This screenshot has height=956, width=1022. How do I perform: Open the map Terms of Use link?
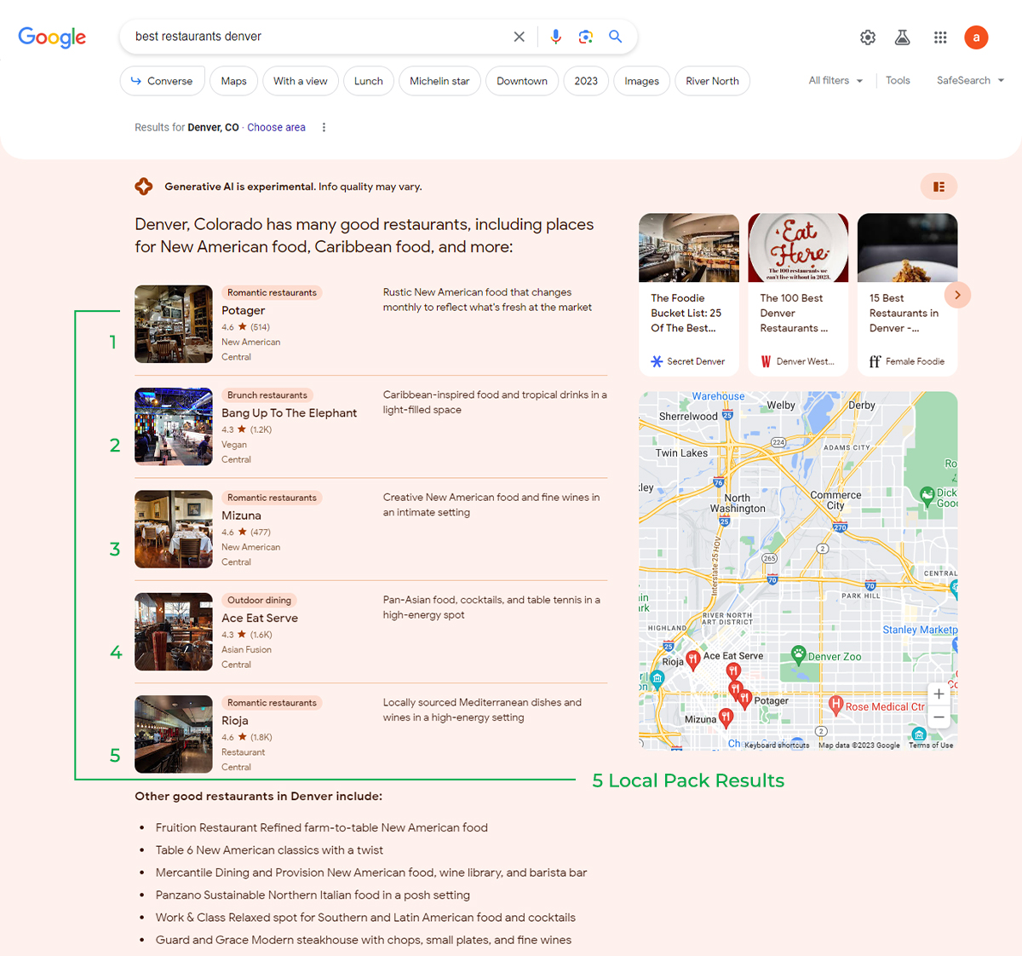click(x=931, y=746)
